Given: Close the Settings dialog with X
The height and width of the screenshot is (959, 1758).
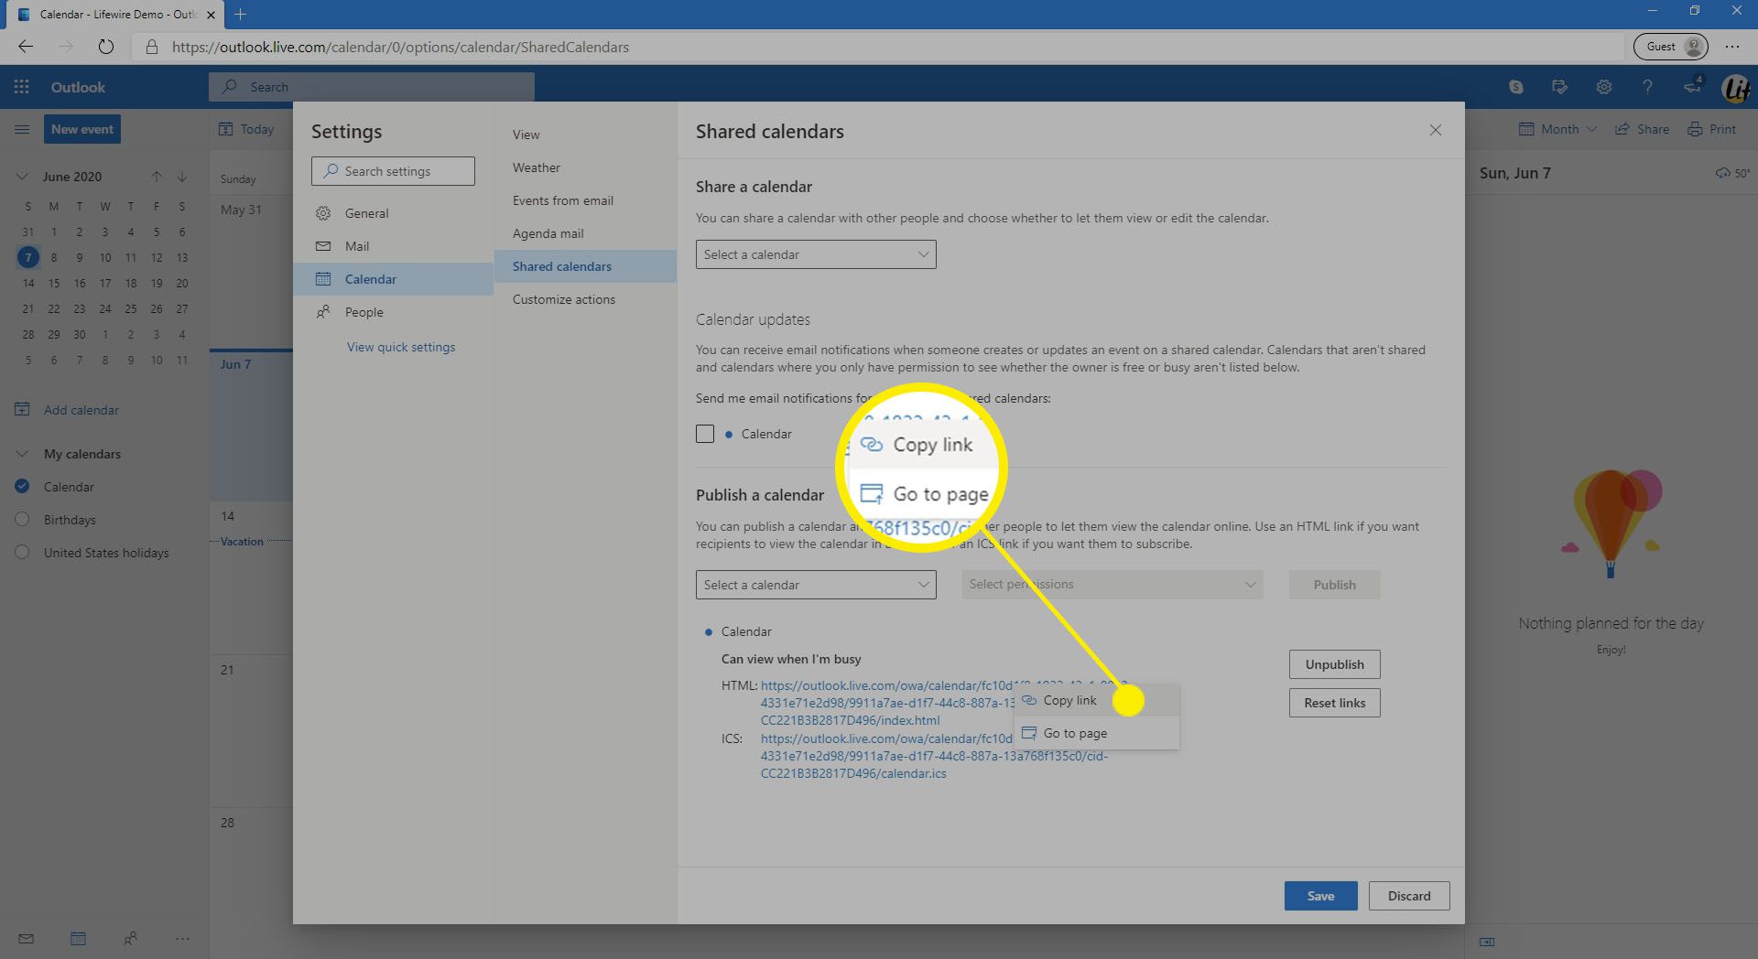Looking at the screenshot, I should click(x=1436, y=131).
